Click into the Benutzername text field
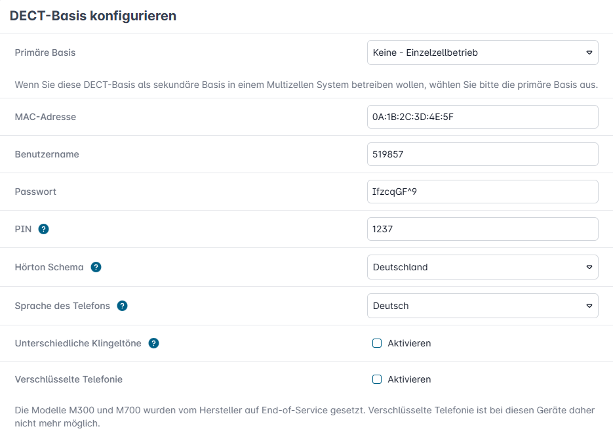The height and width of the screenshot is (435, 613). pos(483,154)
